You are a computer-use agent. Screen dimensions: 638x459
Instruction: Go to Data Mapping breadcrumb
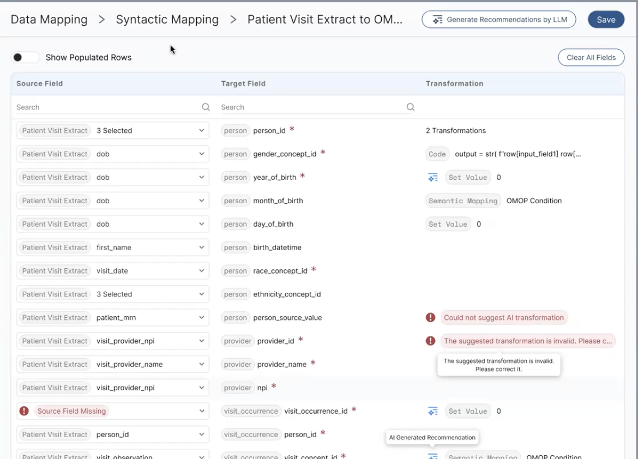point(49,20)
